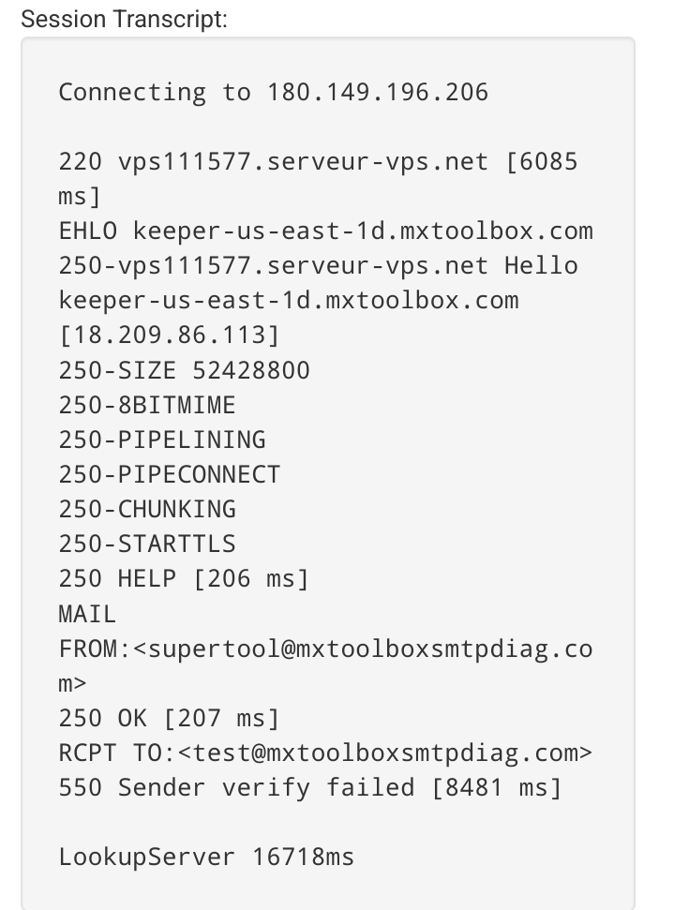Click the 250-STARTTLS line
This screenshot has height=910, width=674.
click(147, 545)
